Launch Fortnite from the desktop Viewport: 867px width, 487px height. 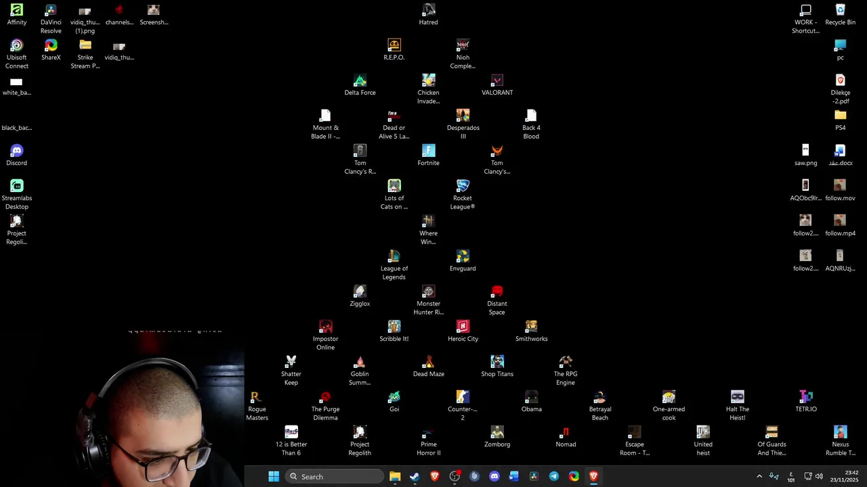428,156
